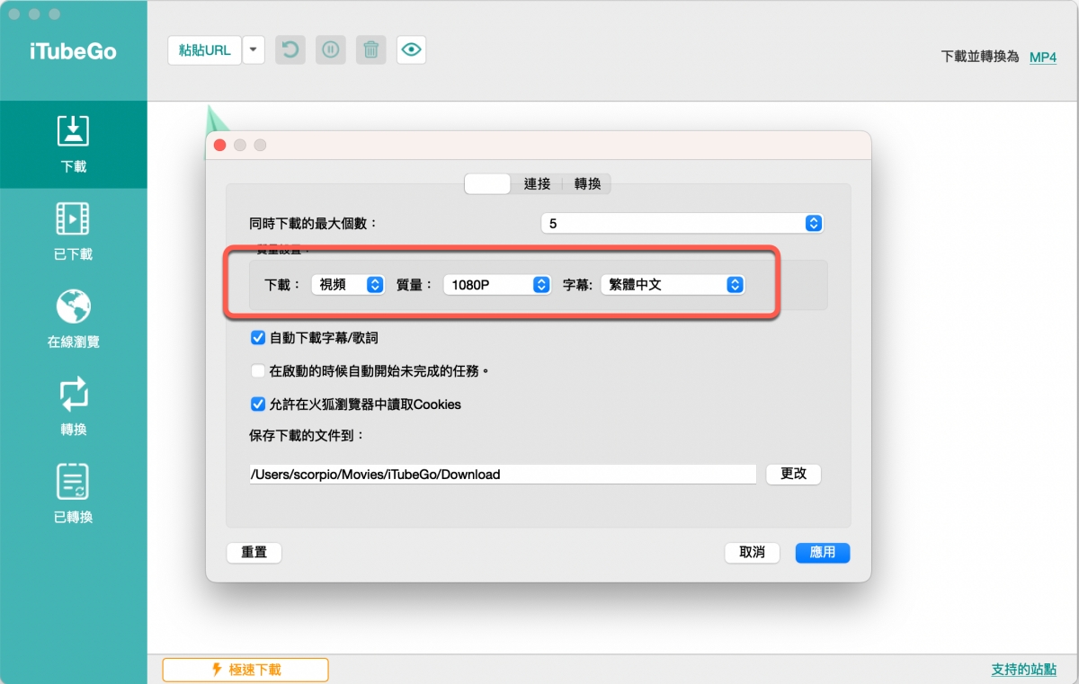Click the 更改 change folder button
This screenshot has width=1079, height=684.
pos(793,474)
